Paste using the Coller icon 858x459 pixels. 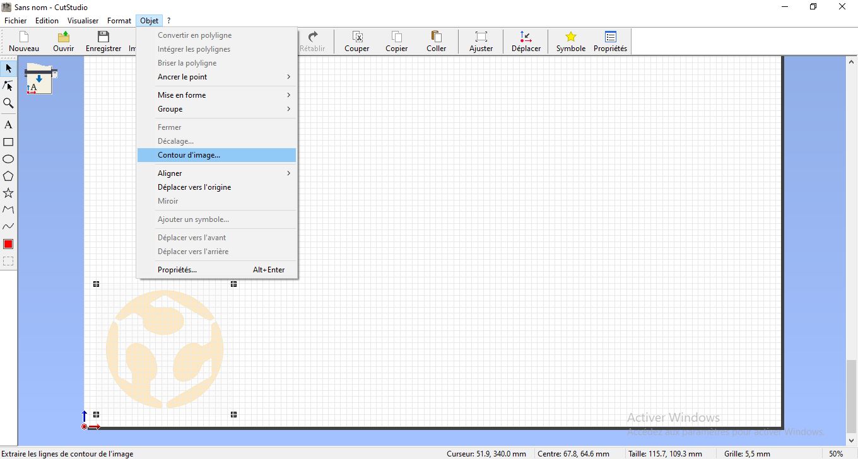point(436,42)
